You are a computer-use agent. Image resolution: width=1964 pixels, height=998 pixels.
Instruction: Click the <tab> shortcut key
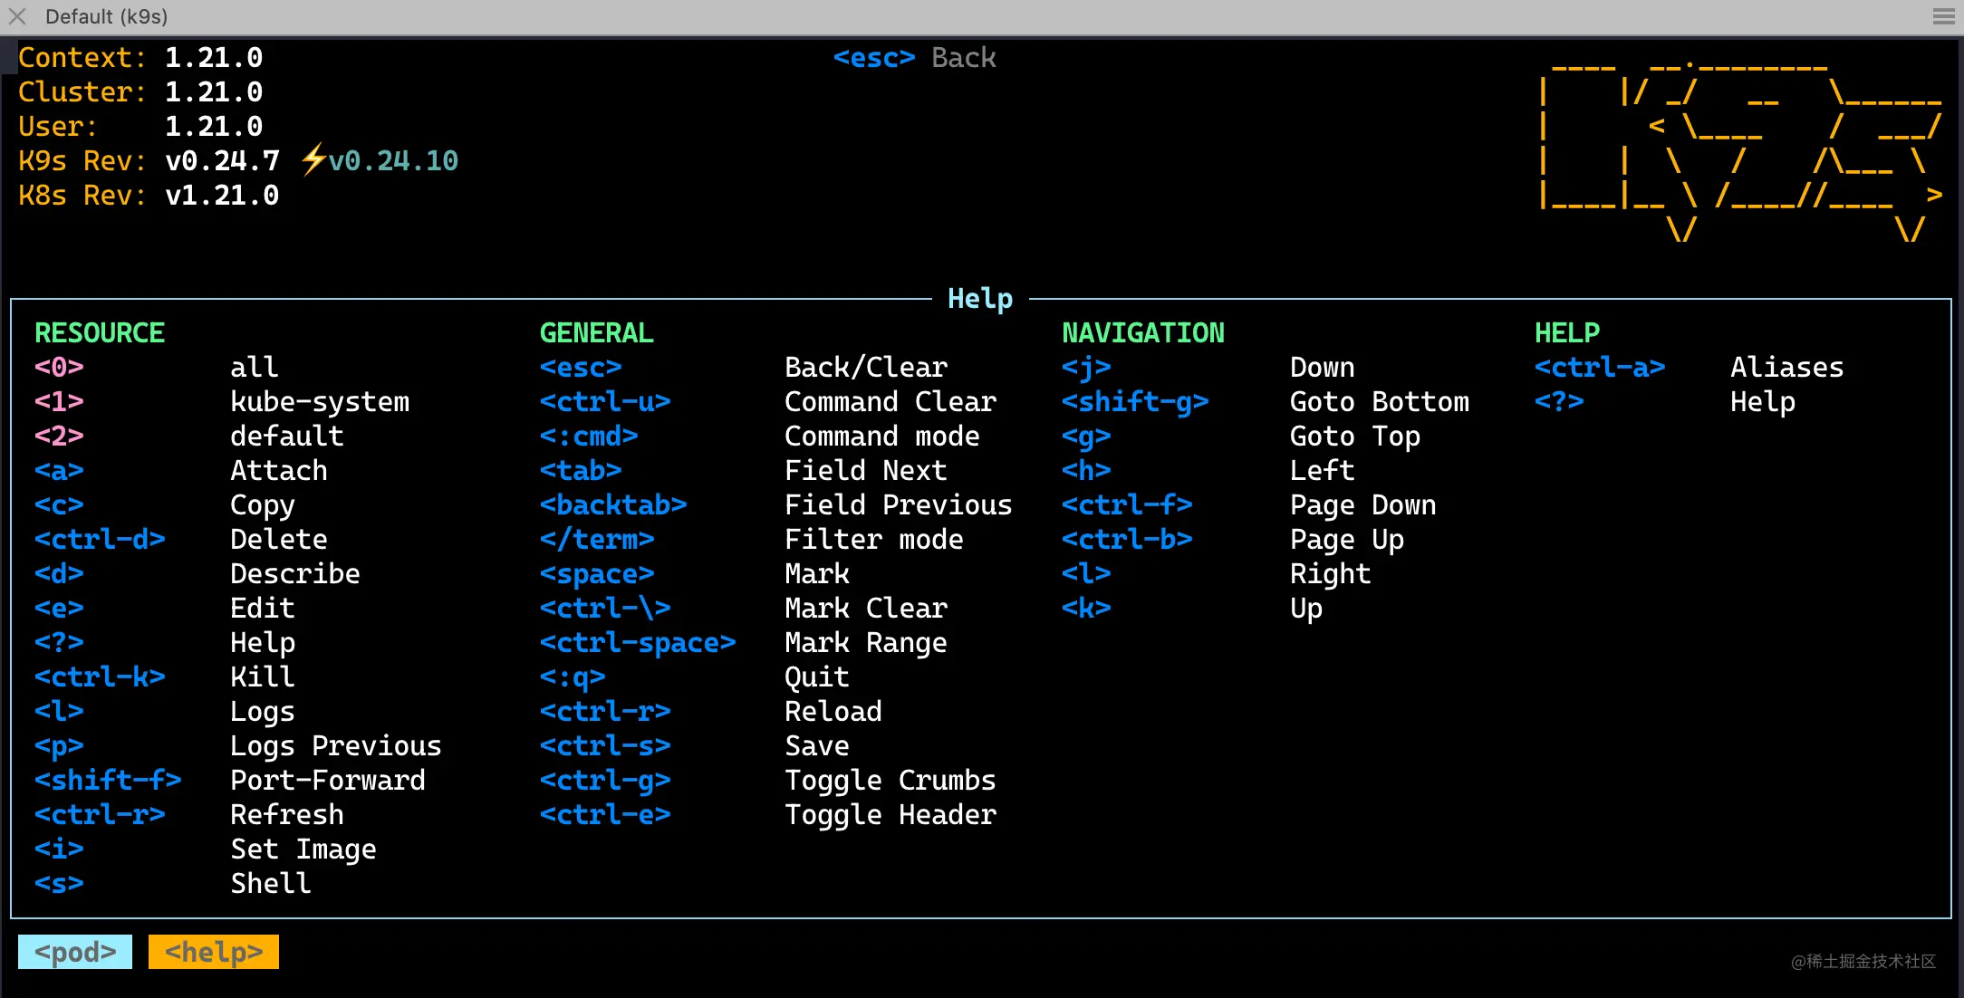pos(581,471)
